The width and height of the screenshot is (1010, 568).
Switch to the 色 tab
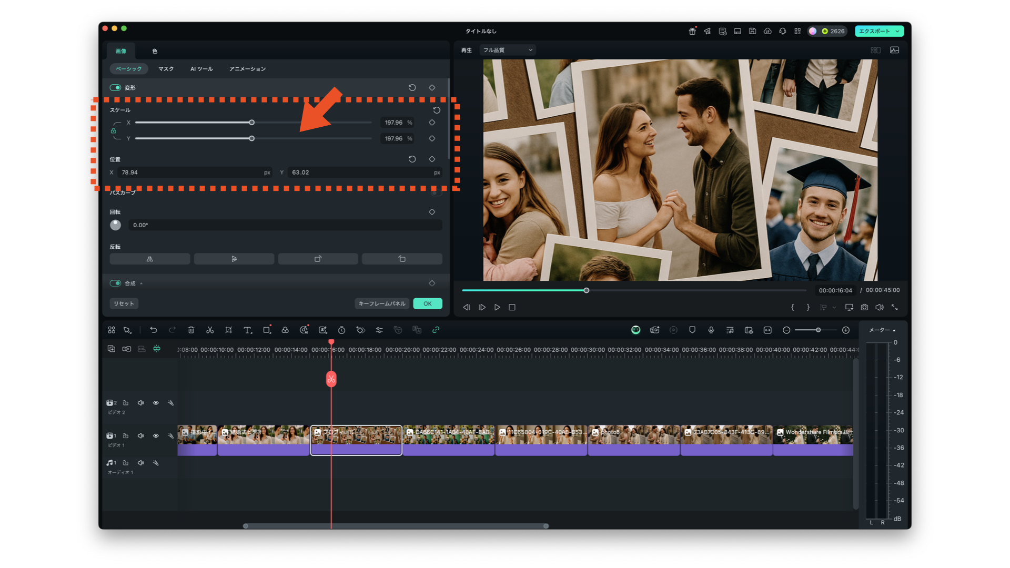point(155,51)
